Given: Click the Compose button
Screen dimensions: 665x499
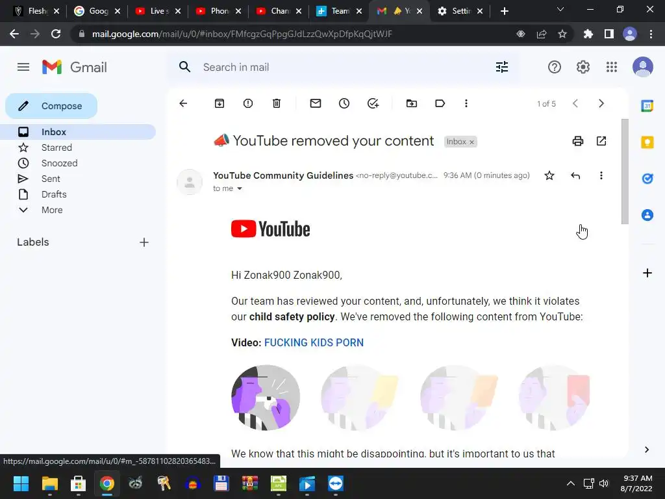Looking at the screenshot, I should tap(51, 106).
